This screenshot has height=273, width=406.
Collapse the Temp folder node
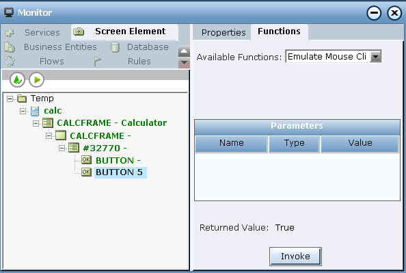coord(10,99)
